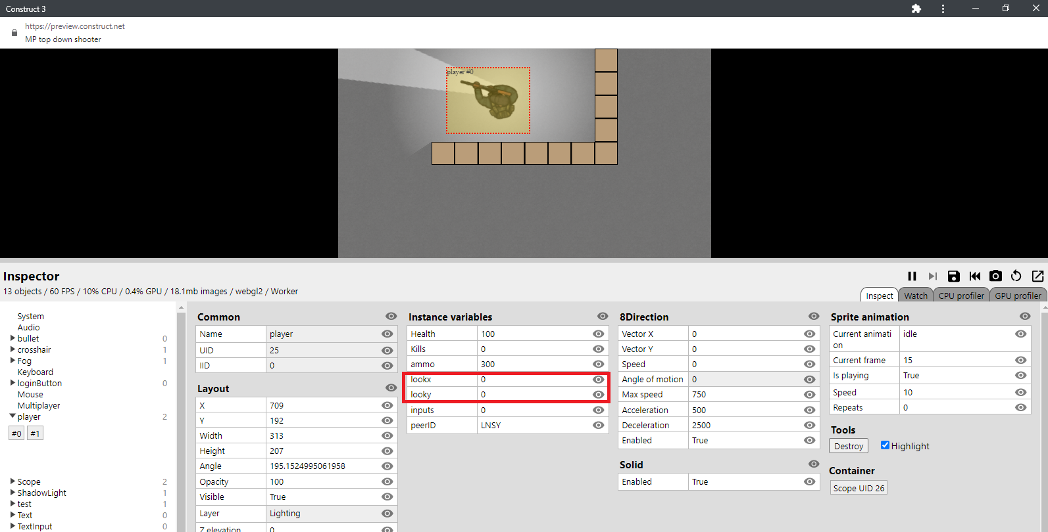
Task: Add Max speed to watch list
Action: tap(809, 394)
